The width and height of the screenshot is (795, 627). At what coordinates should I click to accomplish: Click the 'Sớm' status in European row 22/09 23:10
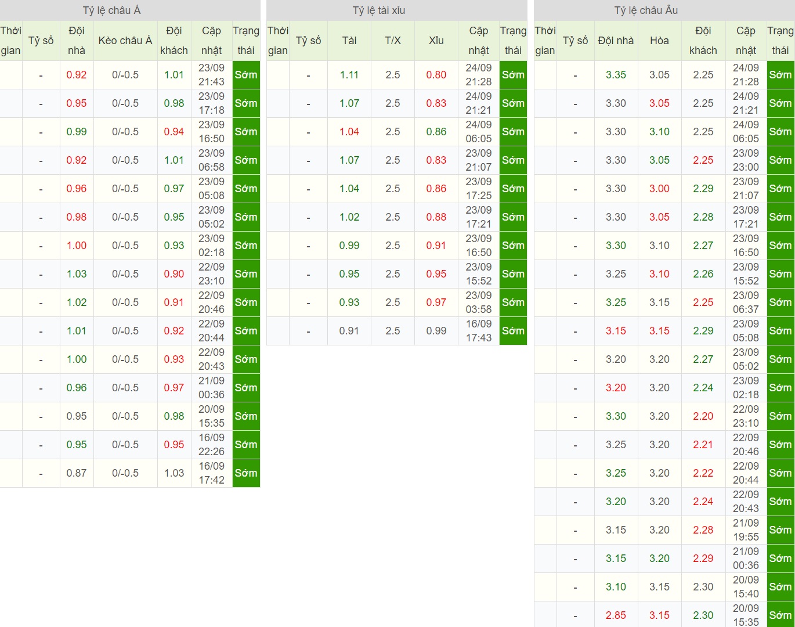tap(780, 416)
